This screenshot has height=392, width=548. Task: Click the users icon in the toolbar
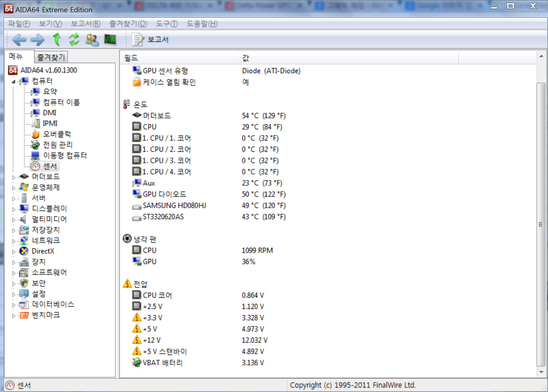92,39
